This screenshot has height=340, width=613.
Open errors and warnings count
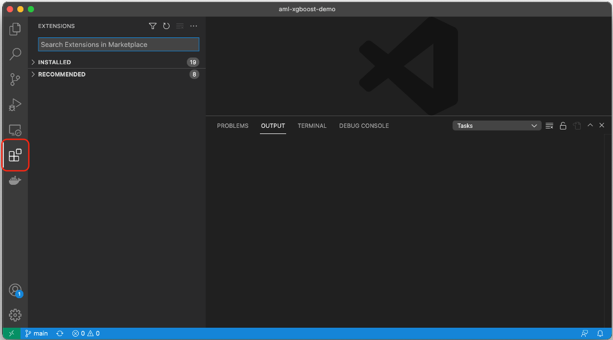tap(86, 333)
